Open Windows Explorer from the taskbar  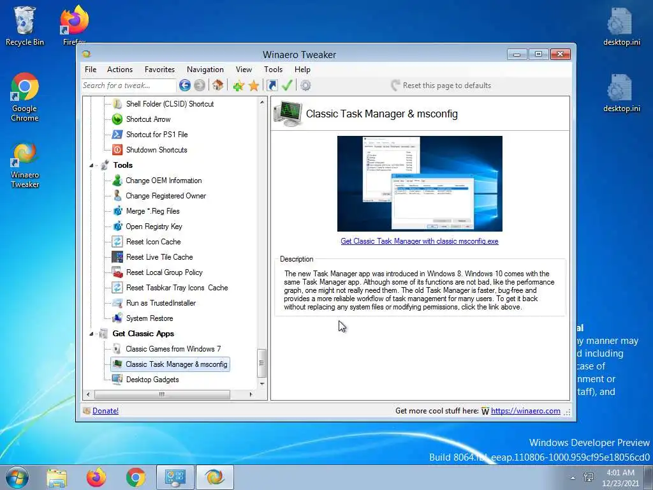57,477
